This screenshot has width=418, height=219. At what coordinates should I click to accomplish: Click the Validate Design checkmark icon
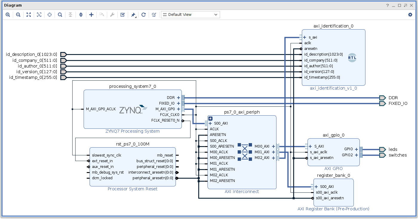[x=122, y=15]
